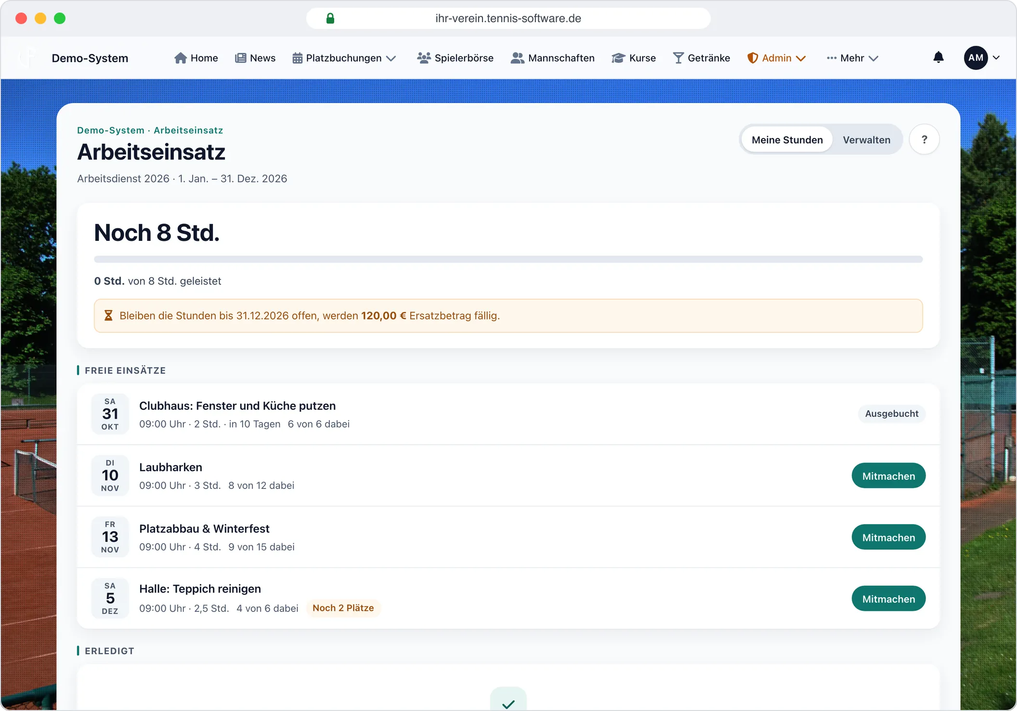Open the Mannschaften menu item
Screen dimensions: 1017x711
click(x=552, y=58)
